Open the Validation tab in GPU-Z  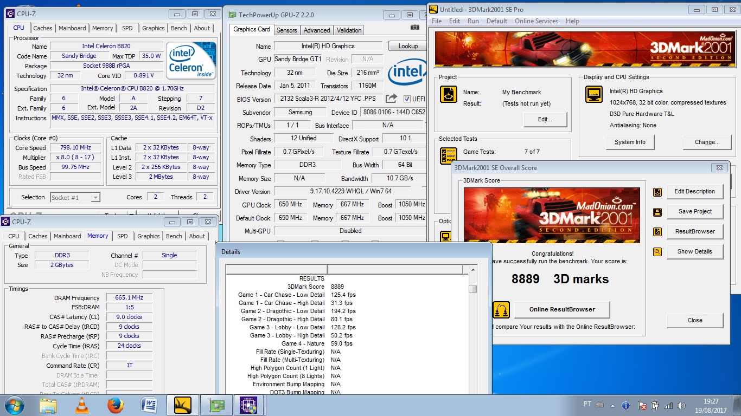tap(349, 30)
